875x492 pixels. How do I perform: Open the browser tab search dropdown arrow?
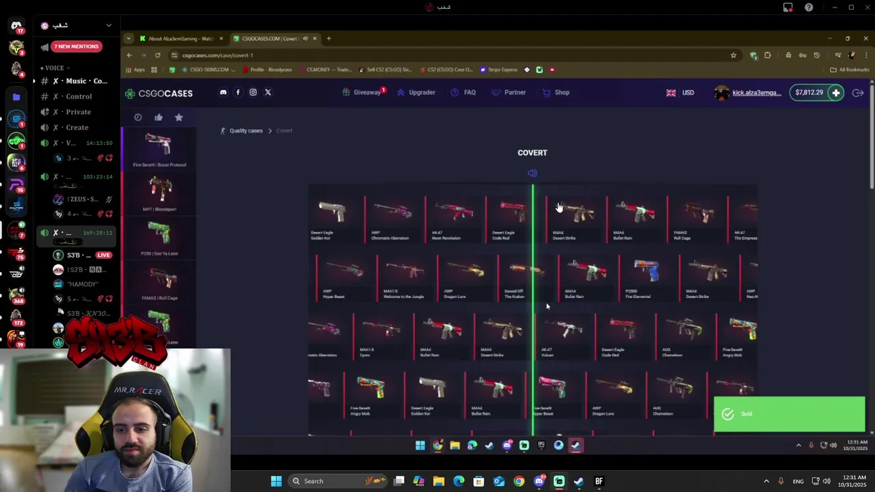coord(129,38)
